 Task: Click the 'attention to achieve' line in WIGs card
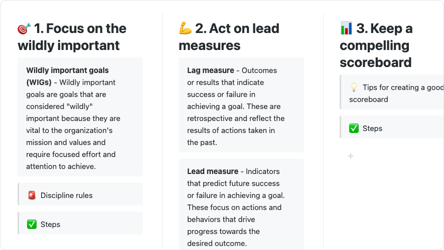[x=61, y=166]
